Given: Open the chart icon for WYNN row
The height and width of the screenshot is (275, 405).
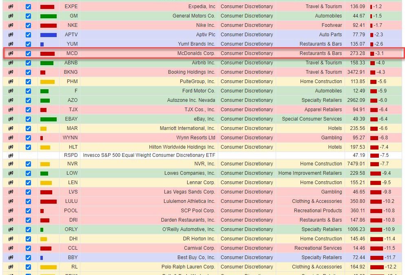Looking at the screenshot, I should click(x=11, y=138).
